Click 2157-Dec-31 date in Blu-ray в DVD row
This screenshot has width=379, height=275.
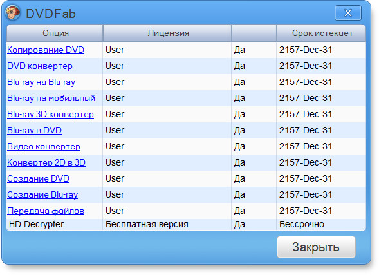(x=306, y=130)
